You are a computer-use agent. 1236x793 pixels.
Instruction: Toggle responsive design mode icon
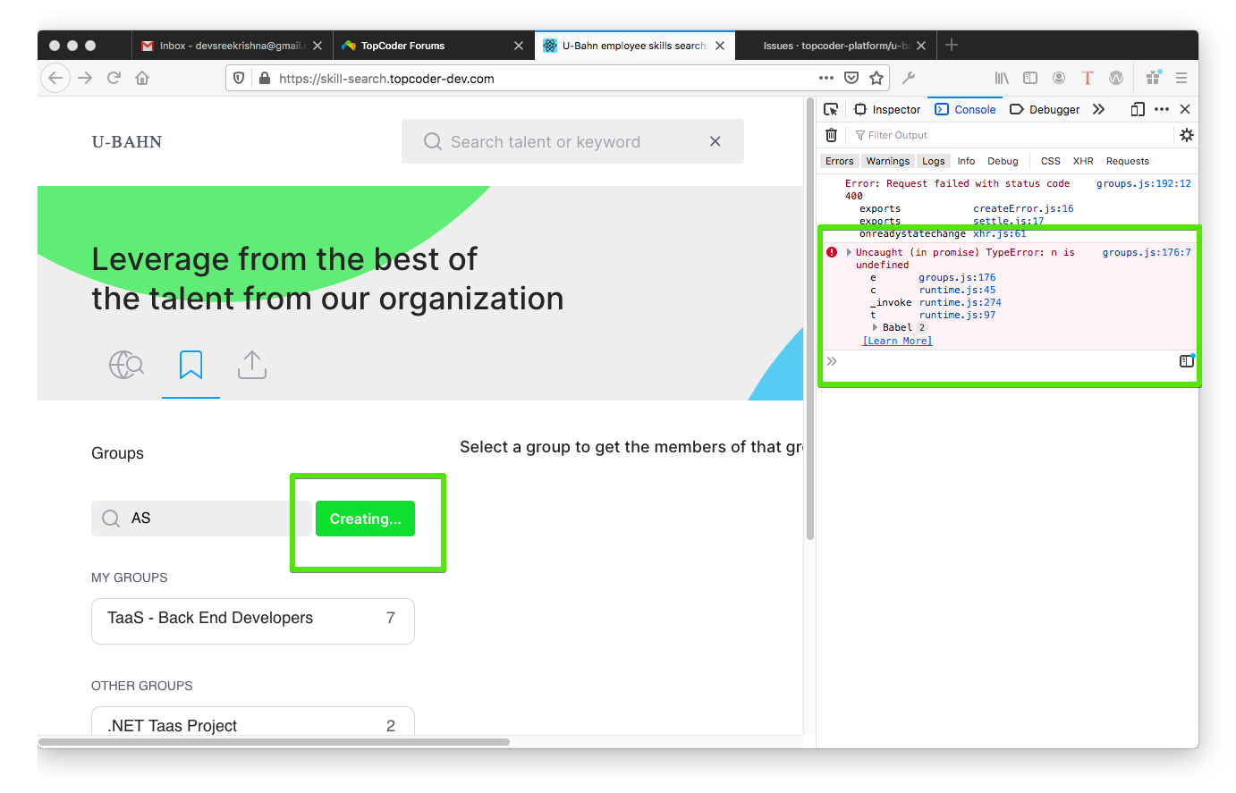point(1138,109)
